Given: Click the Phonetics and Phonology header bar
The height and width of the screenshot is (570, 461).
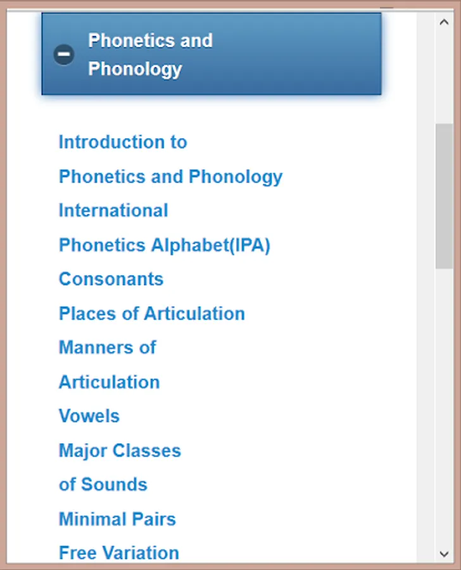Looking at the screenshot, I should click(x=212, y=54).
